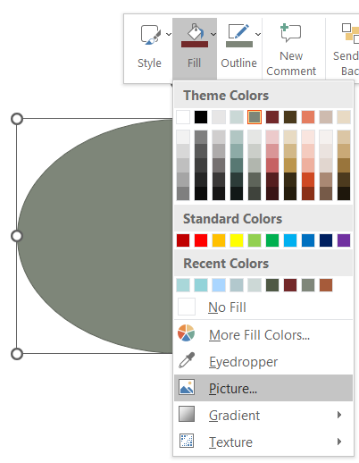Open More Fill Colors dialog
Image resolution: width=359 pixels, height=463 pixels.
[x=263, y=334]
